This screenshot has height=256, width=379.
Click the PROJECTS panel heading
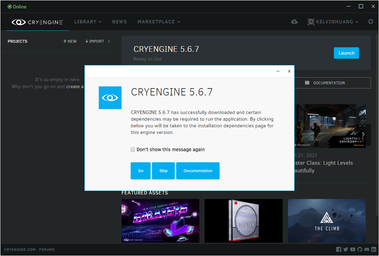17,41
